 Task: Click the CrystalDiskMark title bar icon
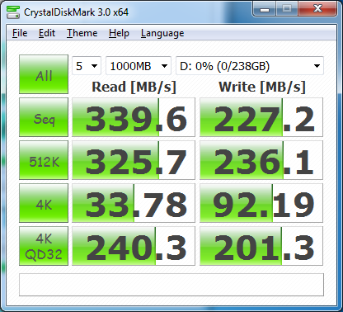pos(13,12)
